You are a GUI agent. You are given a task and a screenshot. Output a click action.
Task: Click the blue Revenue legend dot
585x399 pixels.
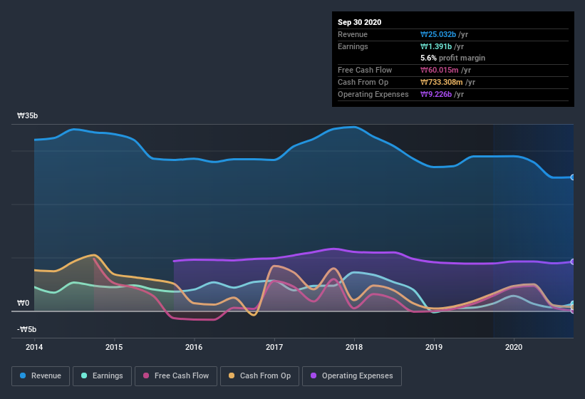[x=23, y=375]
